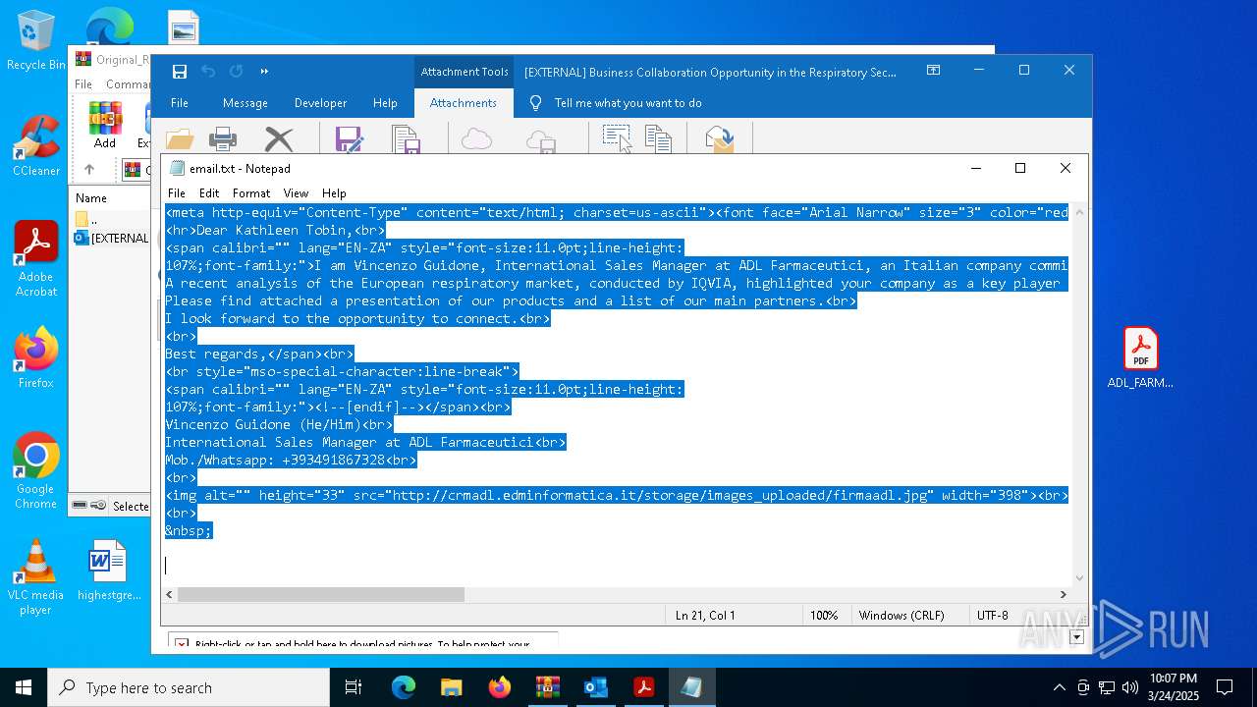This screenshot has width=1257, height=707.
Task: Open the Adobe Acrobat desktop shortcut
Action: coord(36,259)
